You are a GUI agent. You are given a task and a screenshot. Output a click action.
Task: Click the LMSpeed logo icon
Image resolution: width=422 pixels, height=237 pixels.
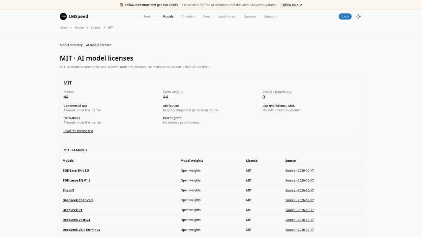(x=63, y=16)
